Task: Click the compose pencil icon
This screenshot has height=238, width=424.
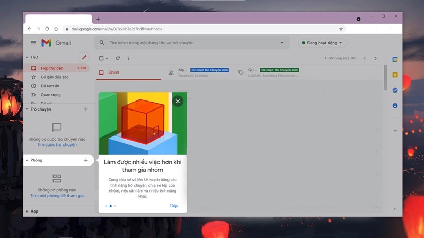Action: 84,57
